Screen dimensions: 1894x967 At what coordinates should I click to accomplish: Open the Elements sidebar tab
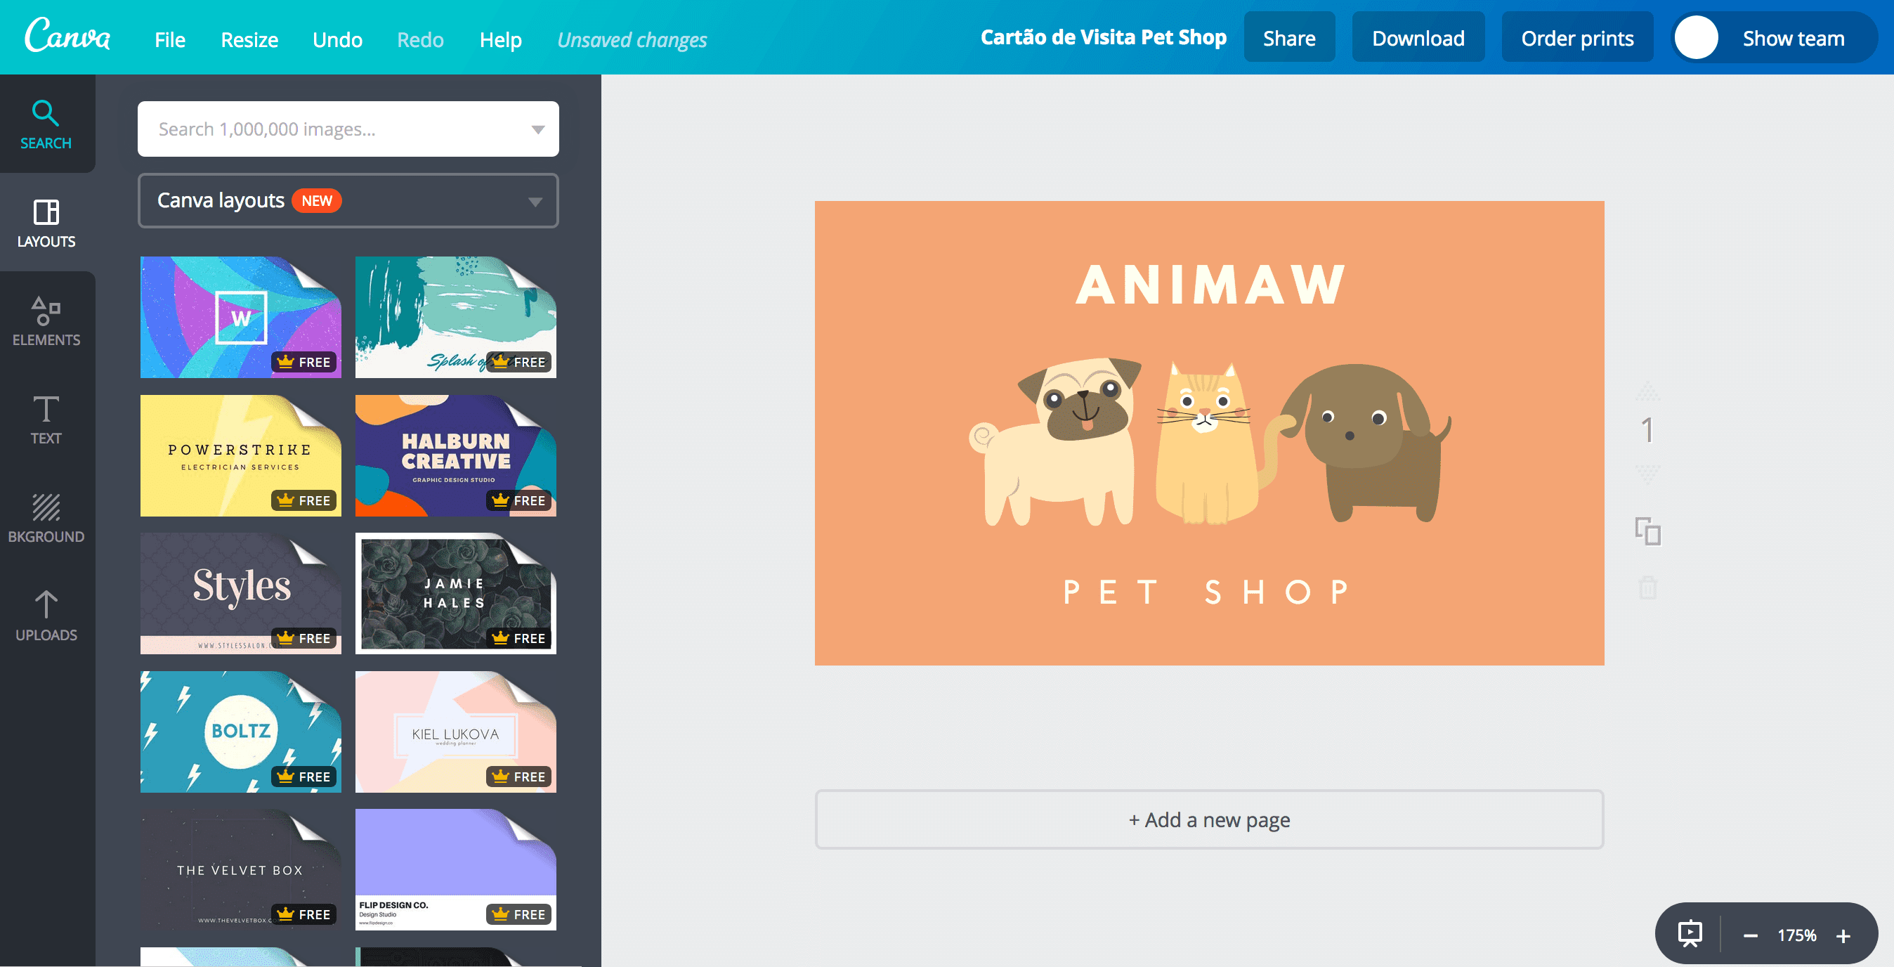tap(46, 320)
